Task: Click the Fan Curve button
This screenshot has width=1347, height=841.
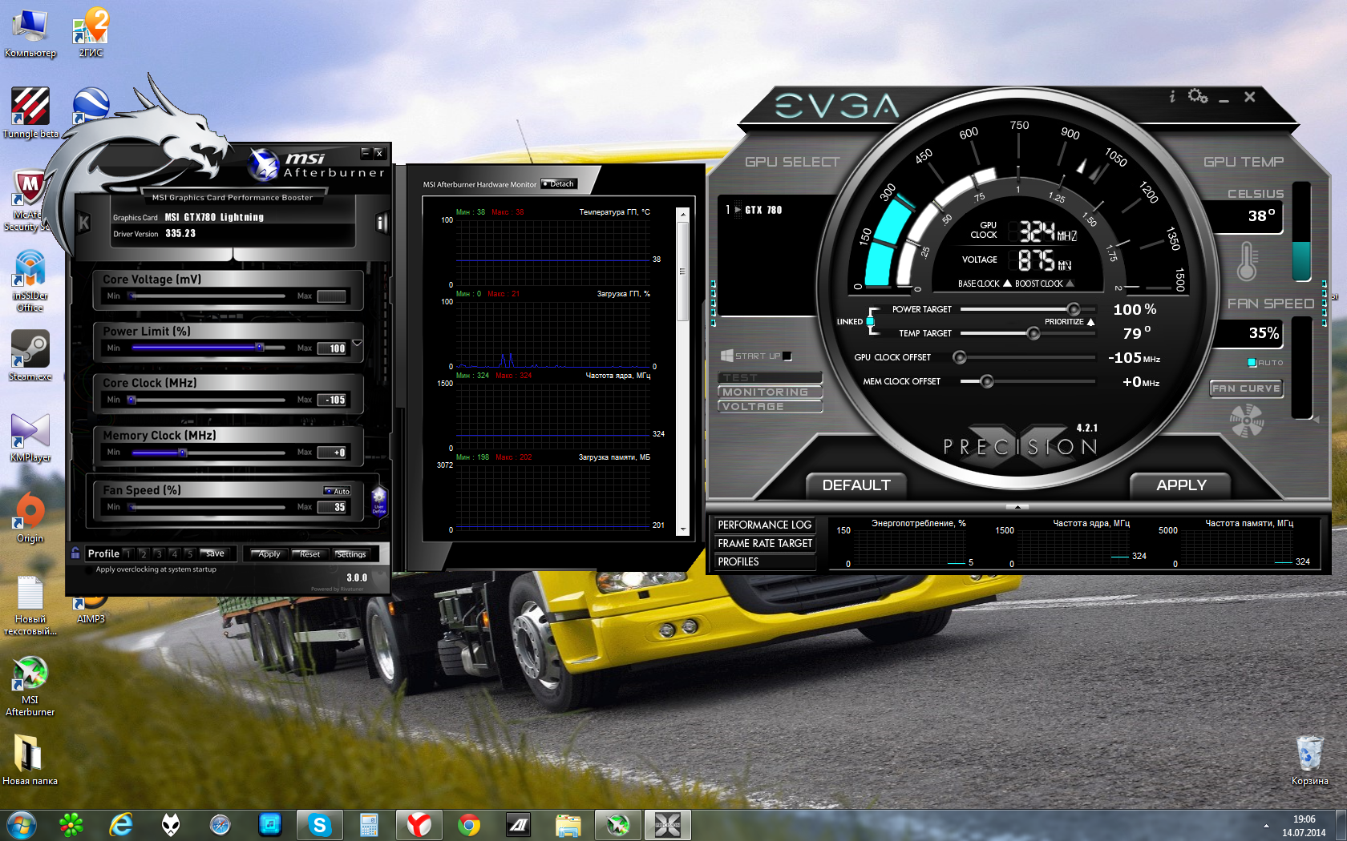Action: pyautogui.click(x=1246, y=388)
